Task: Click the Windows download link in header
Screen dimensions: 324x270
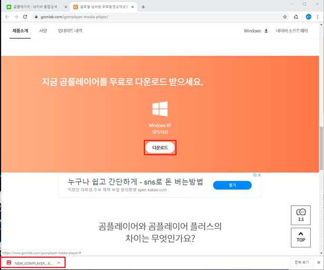Action: 252,31
